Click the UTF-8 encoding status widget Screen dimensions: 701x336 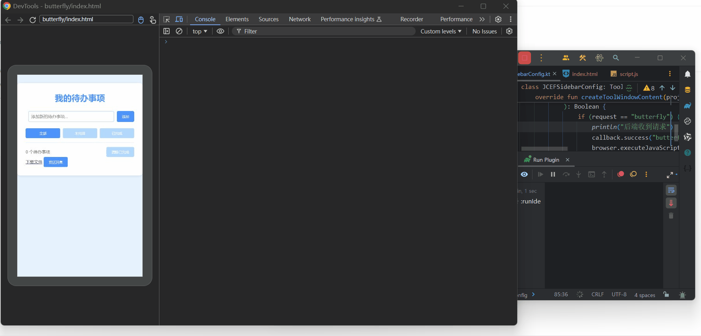619,295
